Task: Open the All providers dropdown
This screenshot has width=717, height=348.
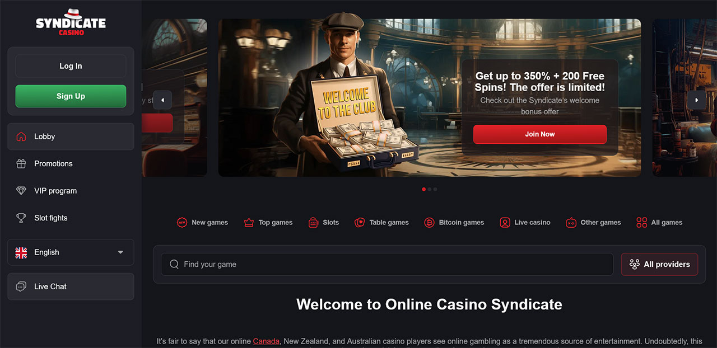Action: (659, 264)
